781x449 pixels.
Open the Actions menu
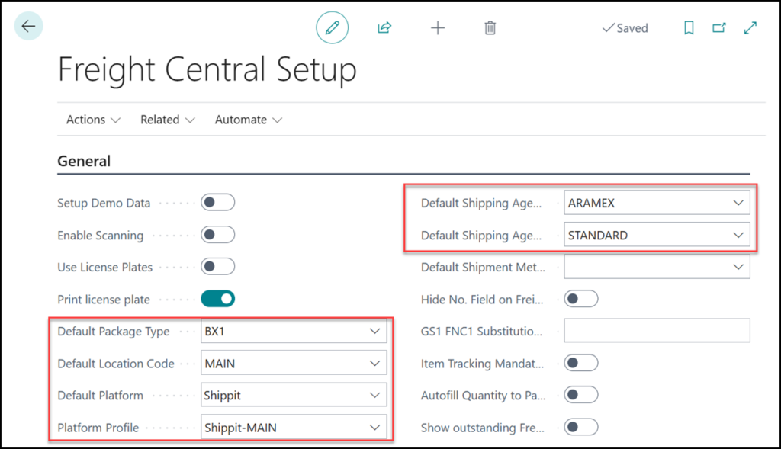pos(93,120)
